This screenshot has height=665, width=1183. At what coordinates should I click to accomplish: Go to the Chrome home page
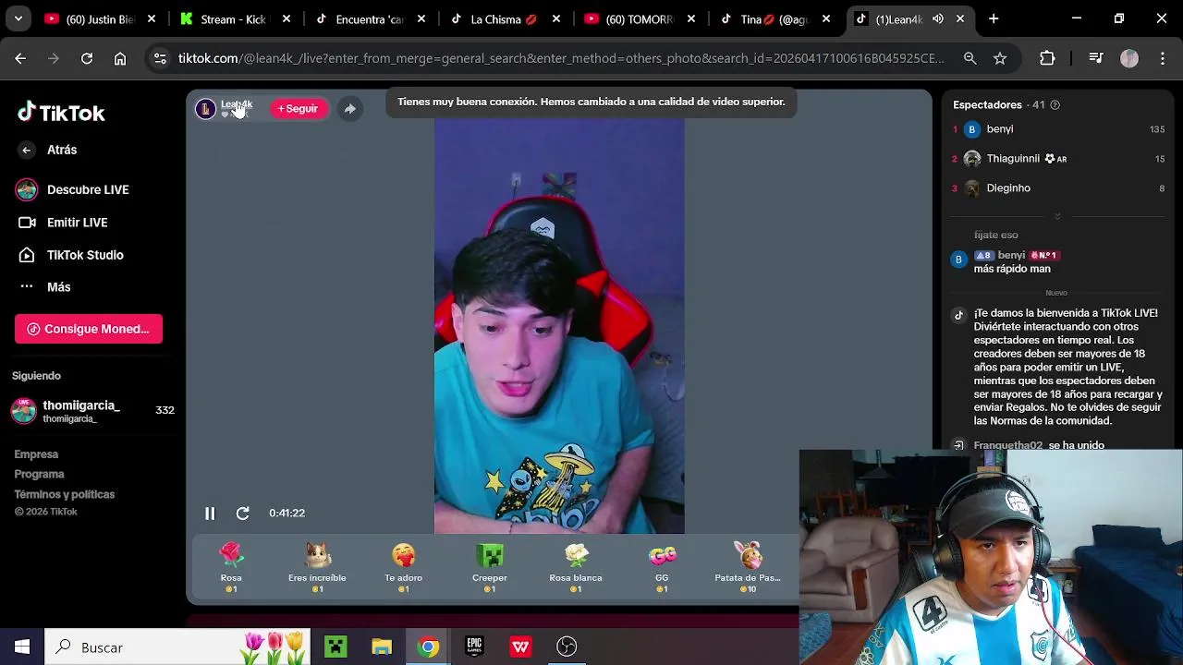120,58
